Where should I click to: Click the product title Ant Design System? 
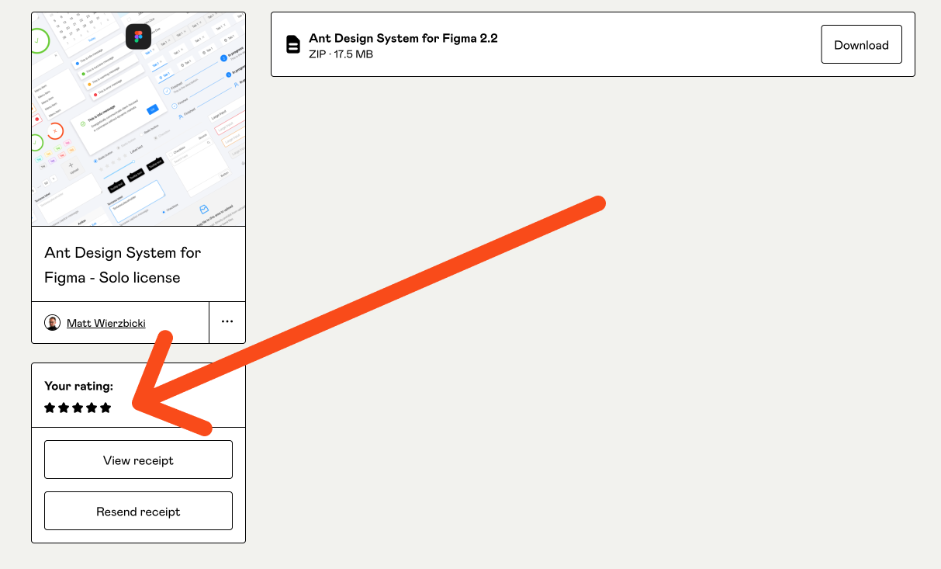[123, 265]
